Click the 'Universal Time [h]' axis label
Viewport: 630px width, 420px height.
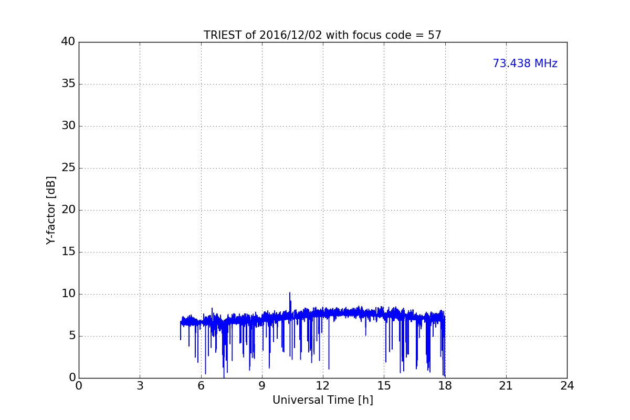point(322,400)
